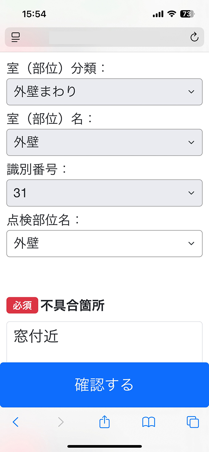The width and height of the screenshot is (209, 452).
Task: Open the Safari page layout icon top-left
Action: tap(15, 38)
